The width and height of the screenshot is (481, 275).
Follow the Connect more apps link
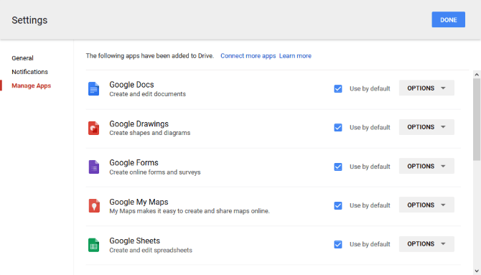point(248,56)
